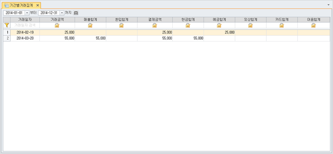Close the 기간별거래집계 tab
The width and height of the screenshot is (333, 154).
38,5
